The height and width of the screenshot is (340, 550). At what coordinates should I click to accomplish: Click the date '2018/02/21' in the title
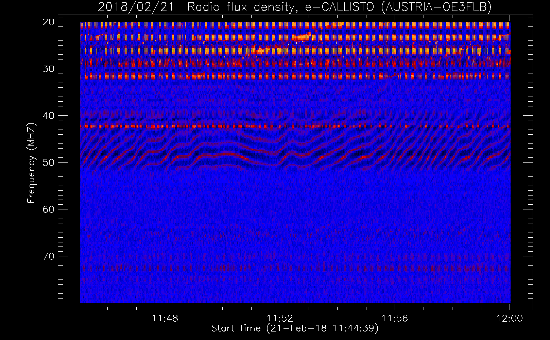coord(136,7)
